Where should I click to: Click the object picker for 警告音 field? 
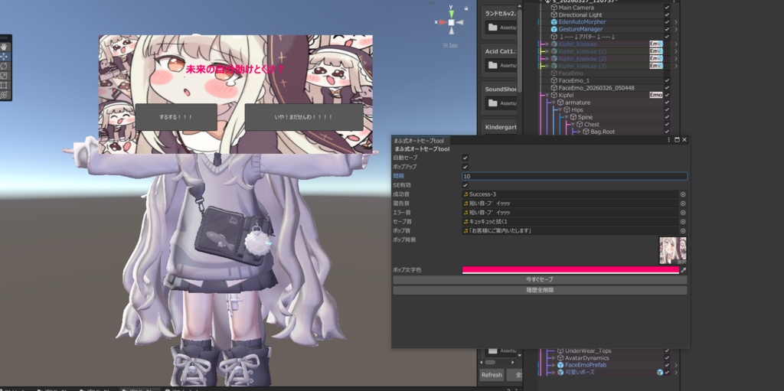point(683,204)
